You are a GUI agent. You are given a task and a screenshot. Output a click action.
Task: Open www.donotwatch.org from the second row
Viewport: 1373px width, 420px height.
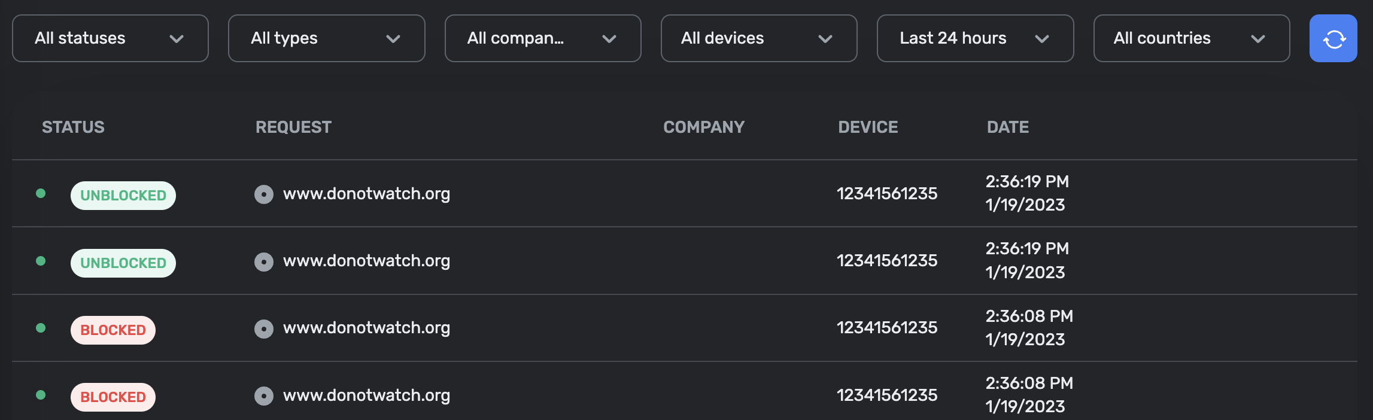367,261
